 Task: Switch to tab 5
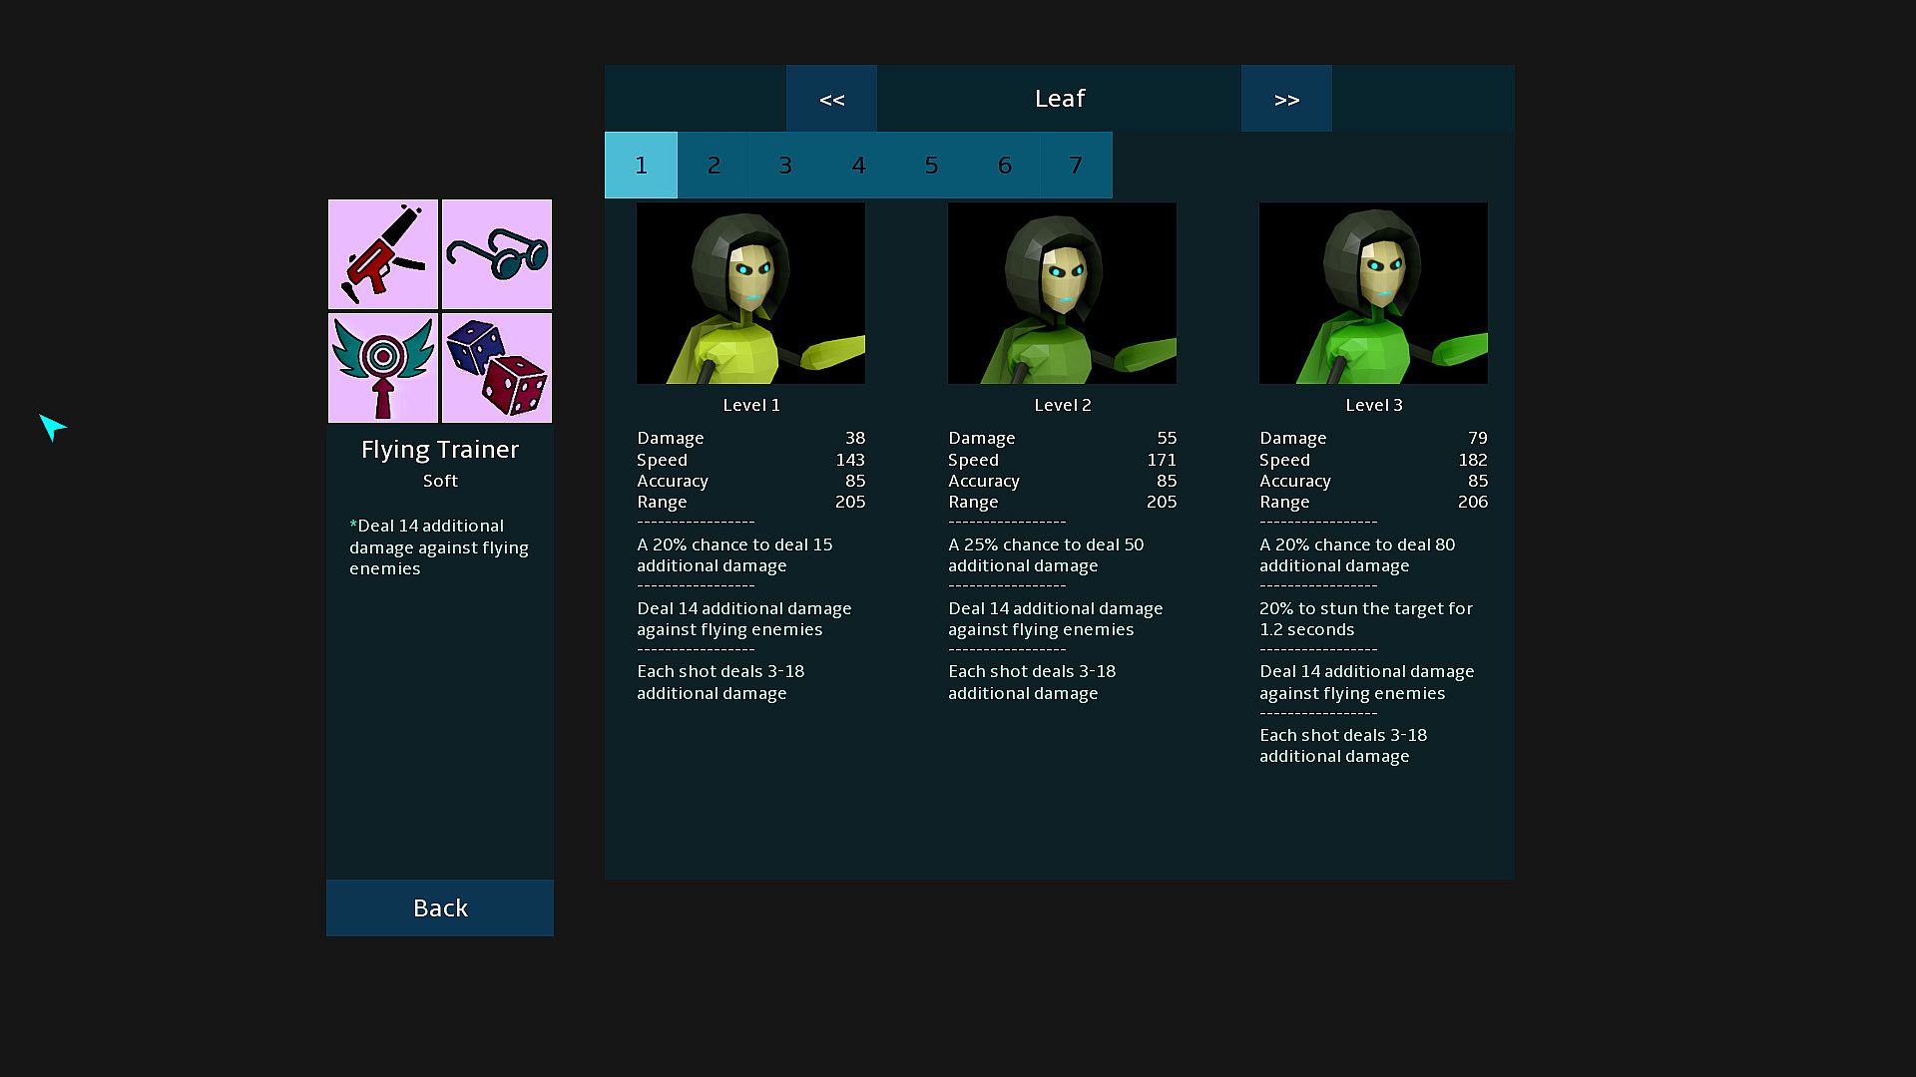click(931, 166)
